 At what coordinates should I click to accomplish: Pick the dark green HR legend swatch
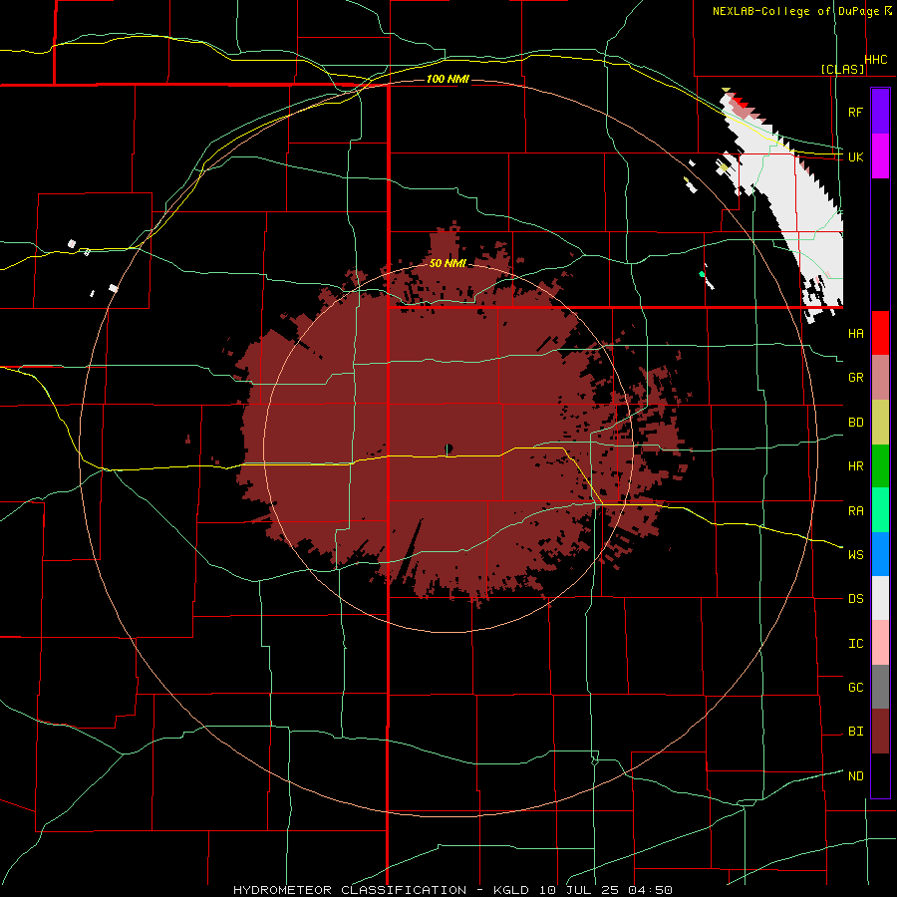[880, 466]
